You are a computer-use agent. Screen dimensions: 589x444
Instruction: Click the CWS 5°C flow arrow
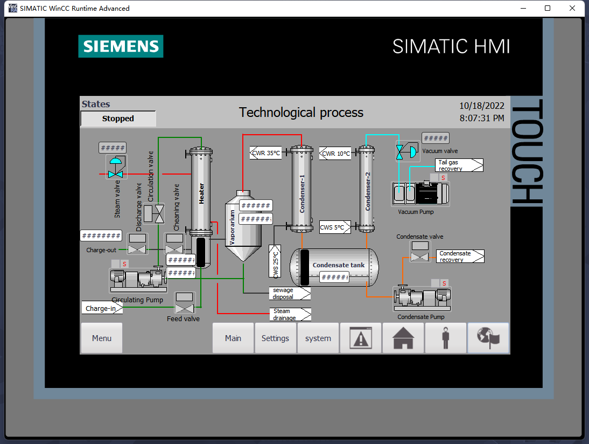point(335,227)
